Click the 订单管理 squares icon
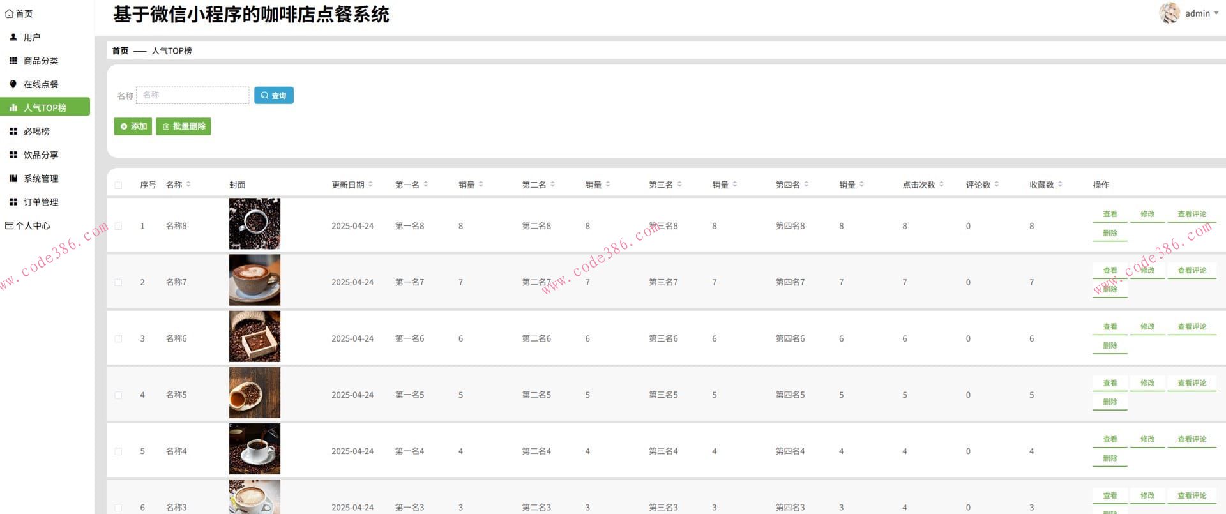Viewport: 1226px width, 514px height. tap(13, 202)
